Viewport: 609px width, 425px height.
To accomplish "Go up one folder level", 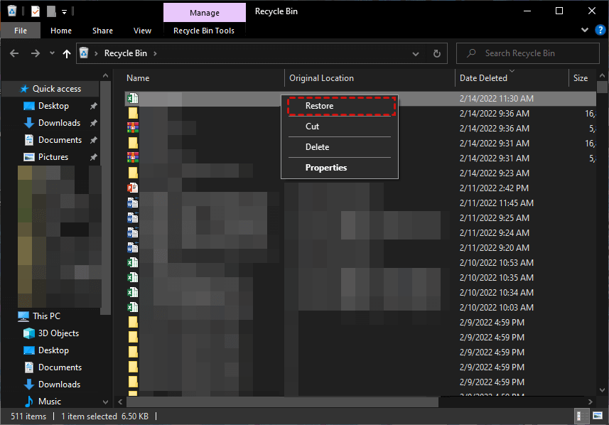I will 67,53.
